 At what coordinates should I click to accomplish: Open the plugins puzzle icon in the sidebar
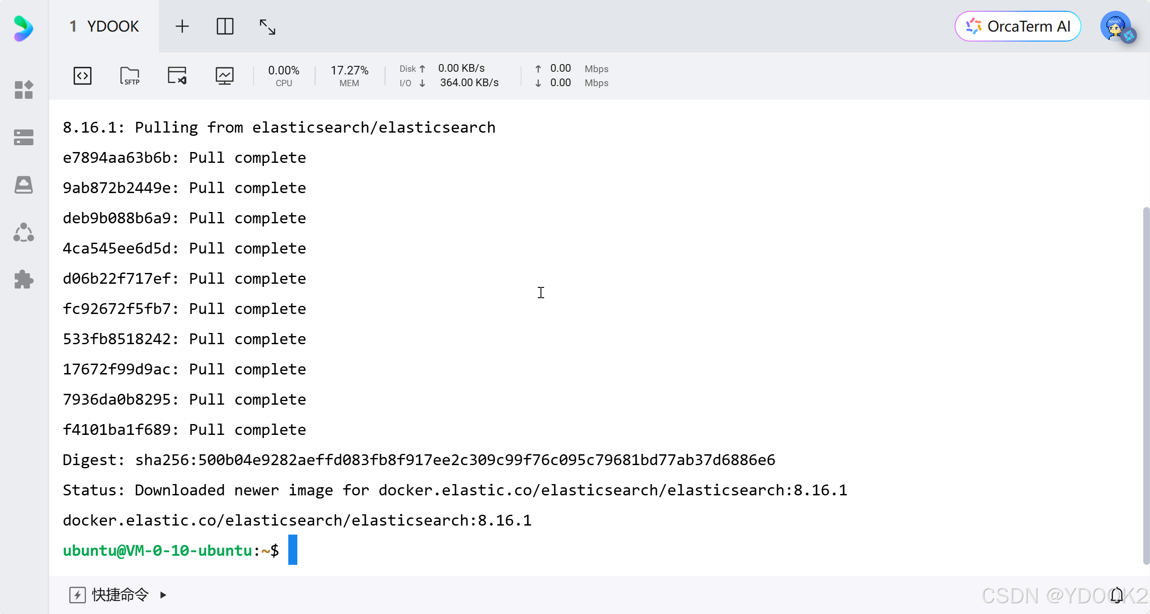23,280
